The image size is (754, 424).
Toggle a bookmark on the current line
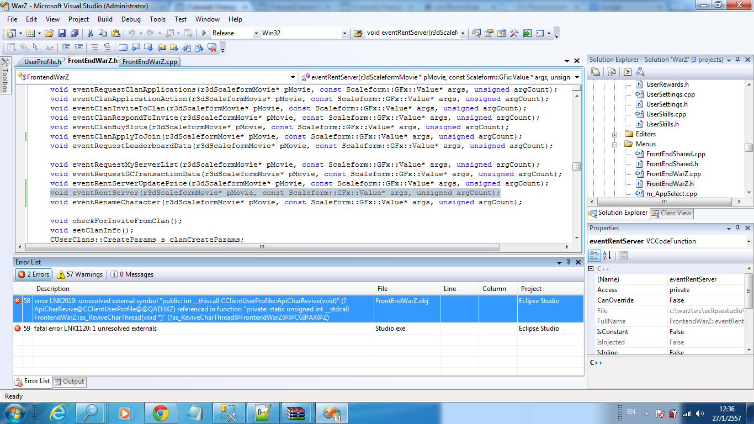coord(123,47)
